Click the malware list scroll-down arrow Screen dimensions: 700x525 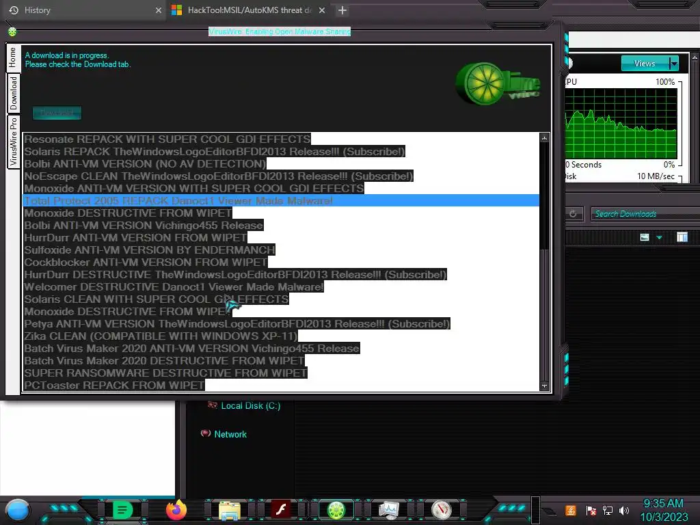544,386
